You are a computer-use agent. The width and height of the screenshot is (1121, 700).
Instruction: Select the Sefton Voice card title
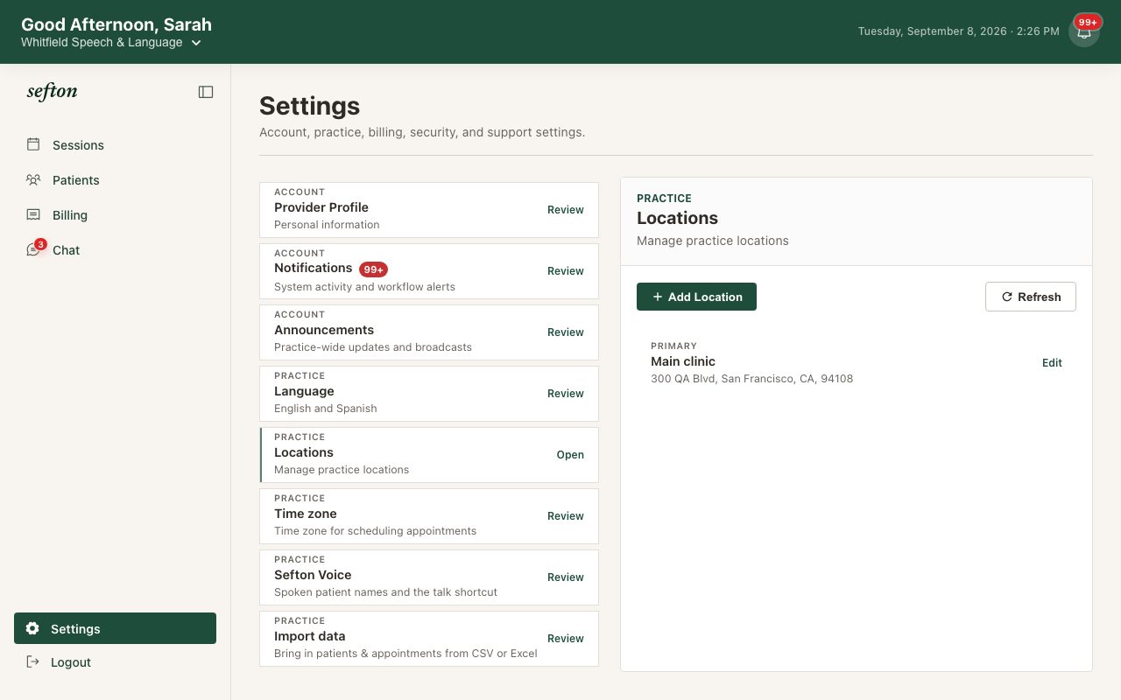coord(313,575)
